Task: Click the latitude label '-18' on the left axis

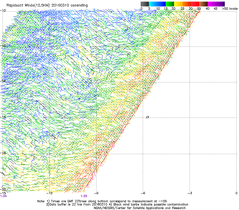Action: [3, 153]
